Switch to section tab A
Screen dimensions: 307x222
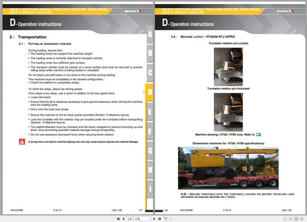pos(149,35)
